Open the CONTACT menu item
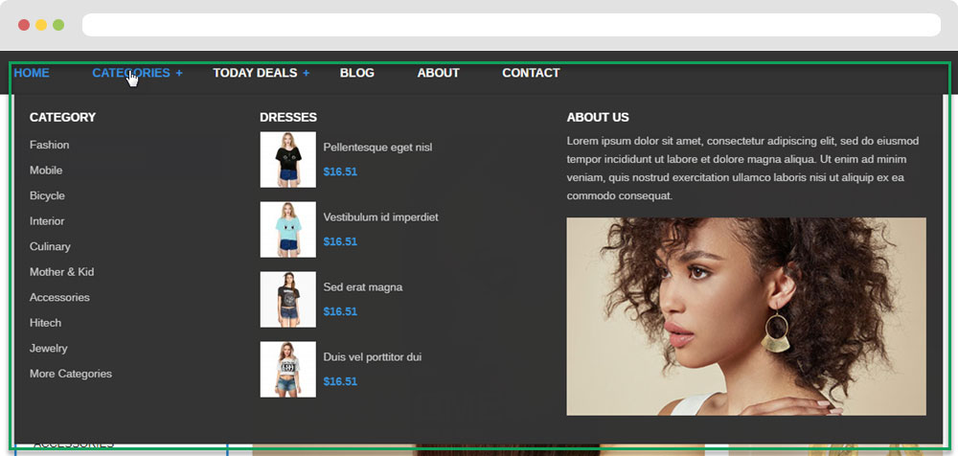Image resolution: width=958 pixels, height=456 pixels. point(531,73)
